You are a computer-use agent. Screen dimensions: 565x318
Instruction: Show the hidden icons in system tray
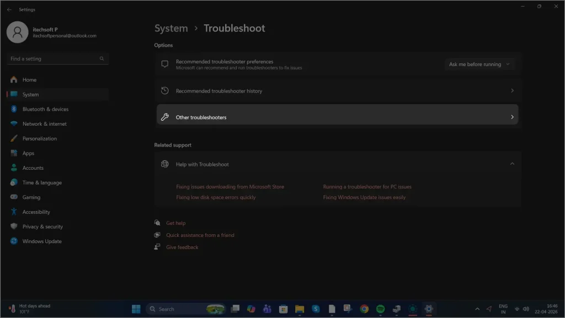(477, 309)
